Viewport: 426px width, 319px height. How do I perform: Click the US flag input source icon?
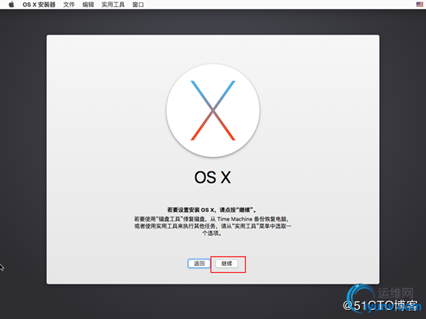[419, 5]
